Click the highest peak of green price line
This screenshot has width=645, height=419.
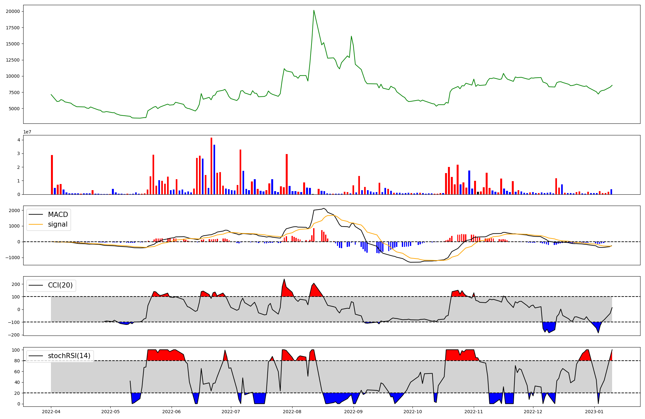314,11
